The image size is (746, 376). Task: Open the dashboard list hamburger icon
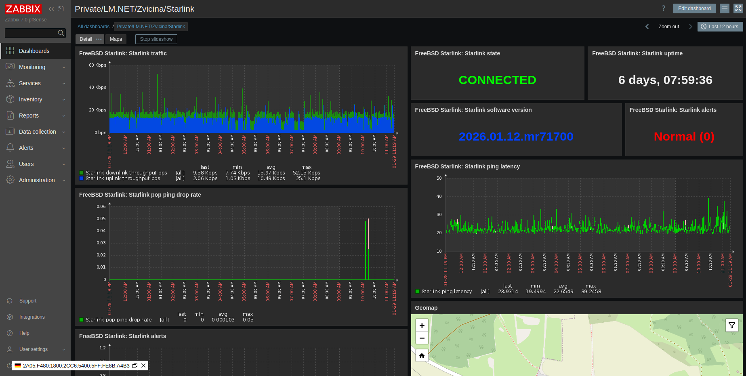pos(724,8)
